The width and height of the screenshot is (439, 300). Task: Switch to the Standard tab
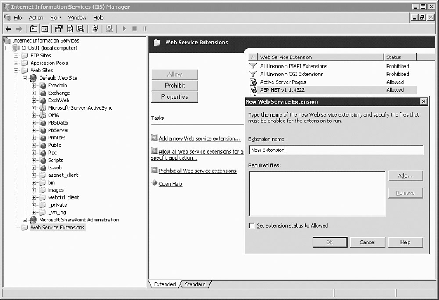(195, 284)
